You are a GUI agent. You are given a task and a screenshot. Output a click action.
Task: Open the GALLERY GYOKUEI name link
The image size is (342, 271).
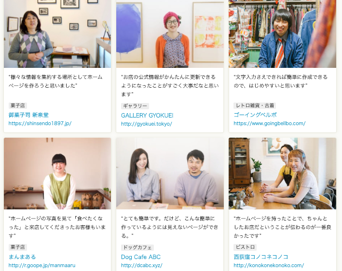pos(147,116)
